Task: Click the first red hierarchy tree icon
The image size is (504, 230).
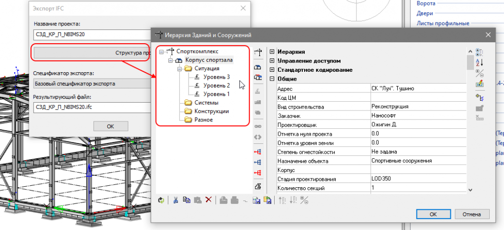Action: [x=257, y=152]
